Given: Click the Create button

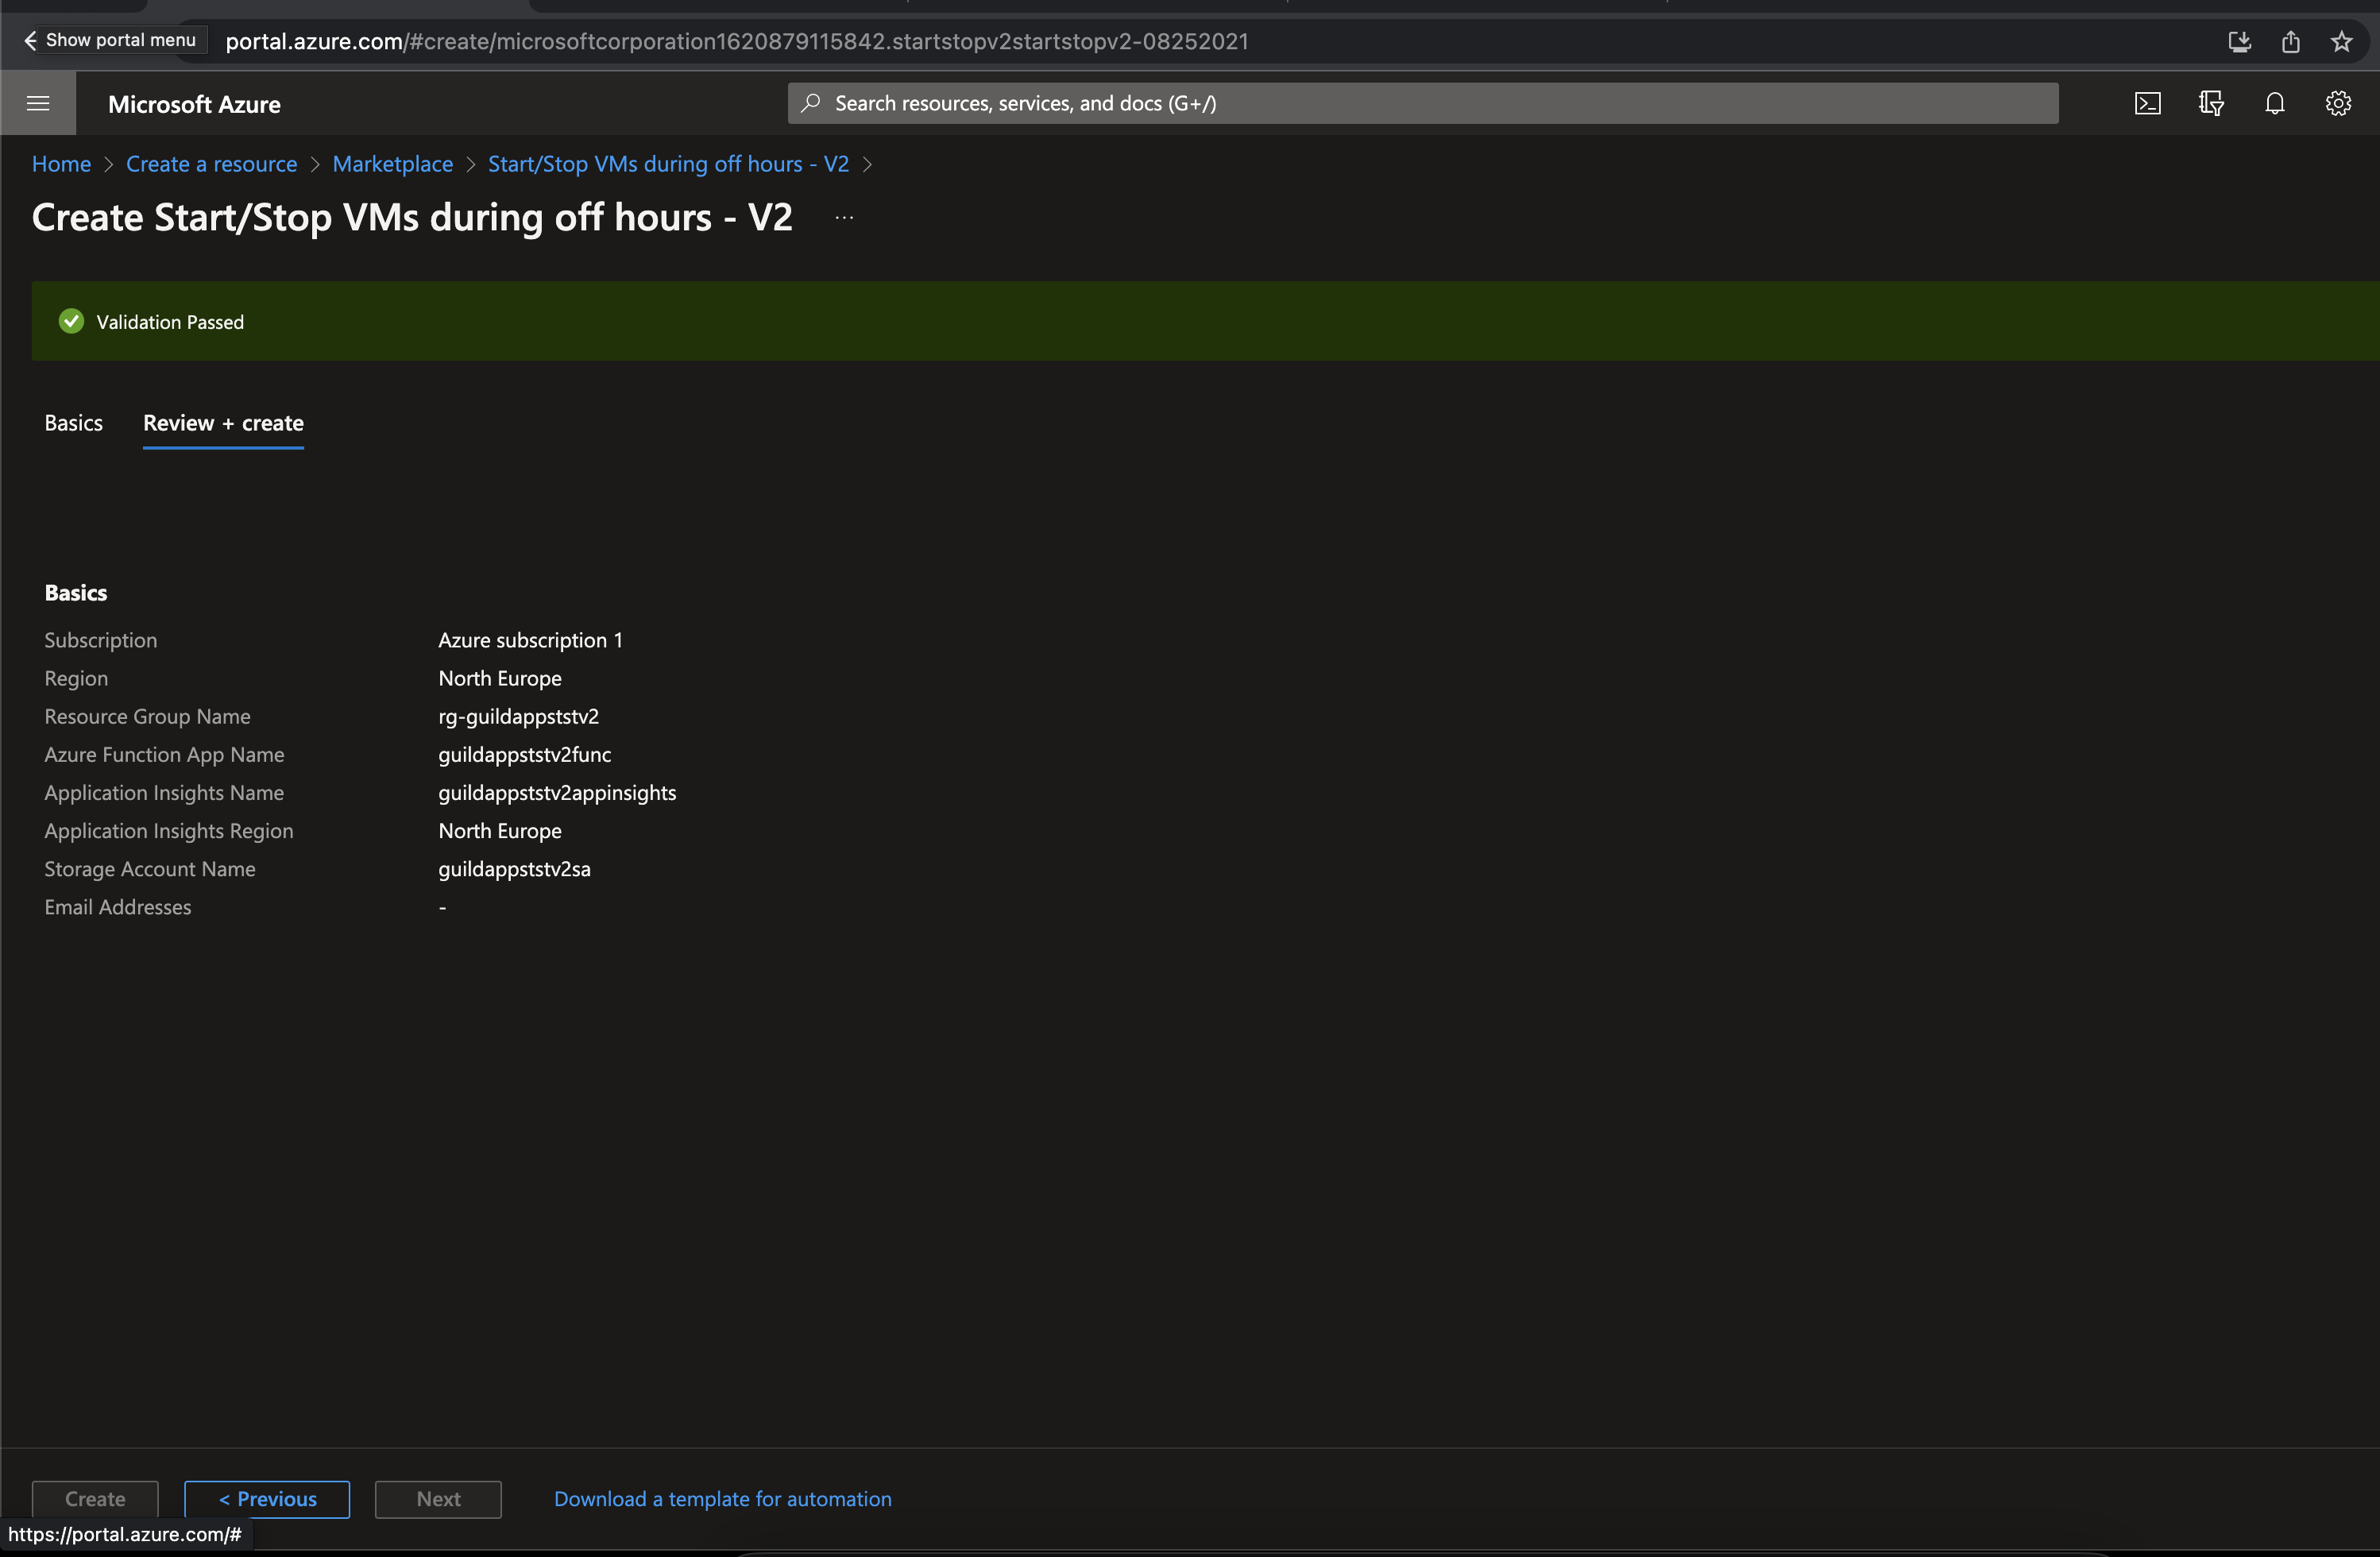Looking at the screenshot, I should click(x=95, y=1499).
